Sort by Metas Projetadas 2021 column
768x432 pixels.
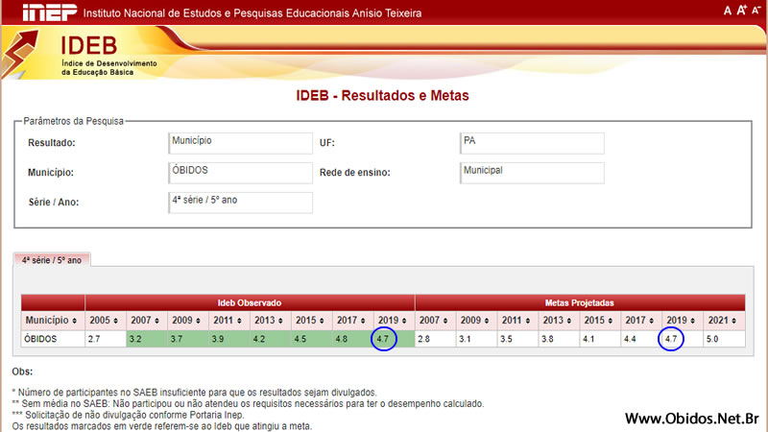(733, 321)
